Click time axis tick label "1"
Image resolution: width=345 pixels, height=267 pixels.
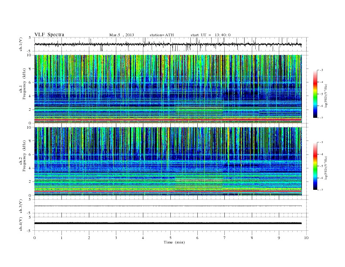point(61,238)
